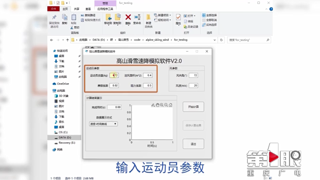This screenshot has height=180, width=320.
Task: Click code in the address breadcrumb
Action: tap(137, 40)
